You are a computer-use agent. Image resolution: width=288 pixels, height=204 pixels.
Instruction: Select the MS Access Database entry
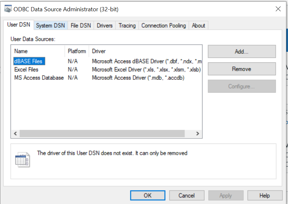pos(39,78)
